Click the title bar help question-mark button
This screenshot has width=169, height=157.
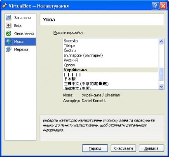point(155,6)
